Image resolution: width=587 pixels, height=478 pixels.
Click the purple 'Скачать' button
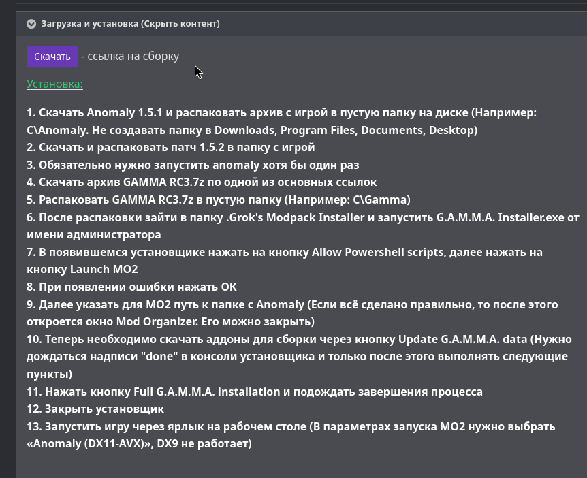52,56
